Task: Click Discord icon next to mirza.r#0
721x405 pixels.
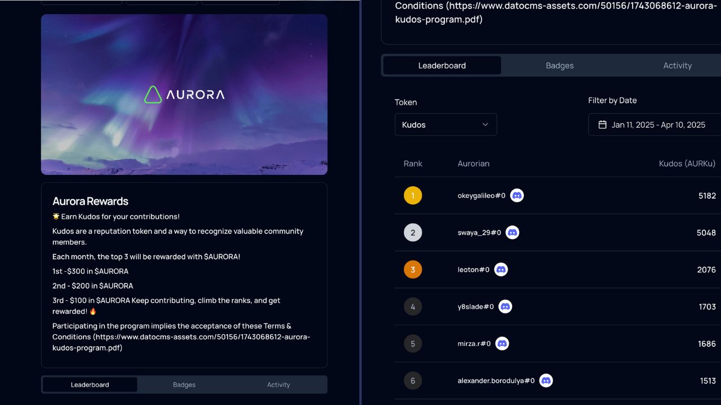Action: 502,344
